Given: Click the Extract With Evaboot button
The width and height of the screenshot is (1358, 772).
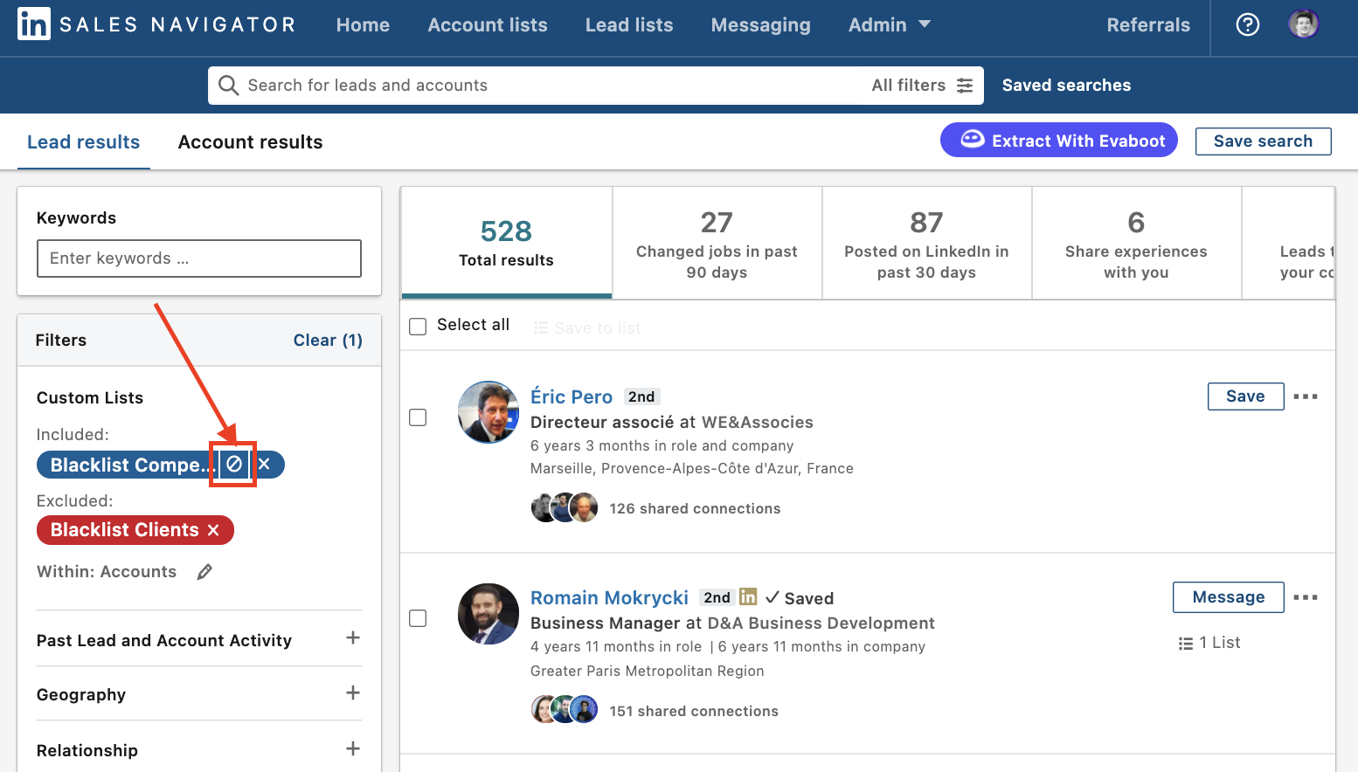Looking at the screenshot, I should click(x=1059, y=141).
